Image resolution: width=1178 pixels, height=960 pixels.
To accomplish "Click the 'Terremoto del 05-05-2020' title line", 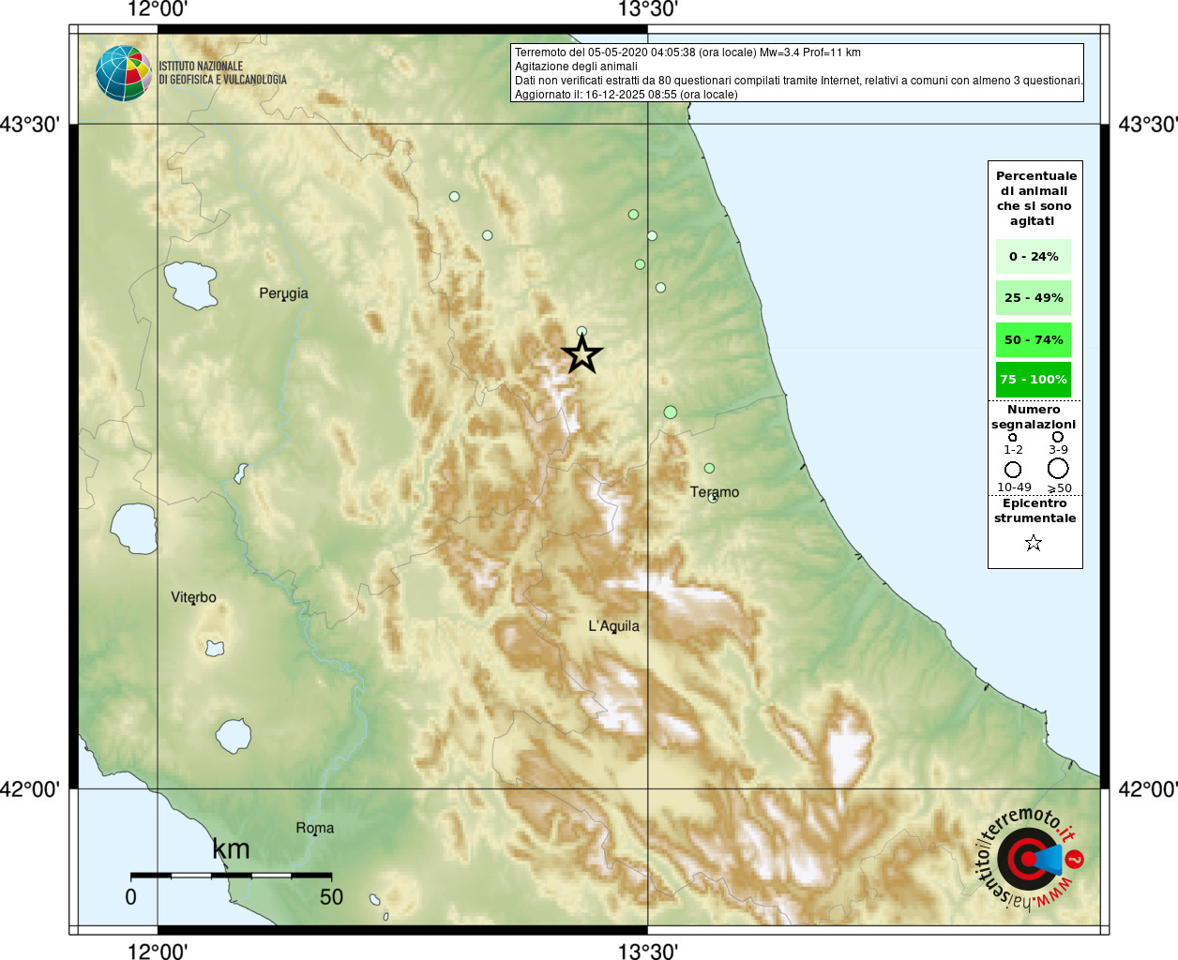I will pos(687,52).
